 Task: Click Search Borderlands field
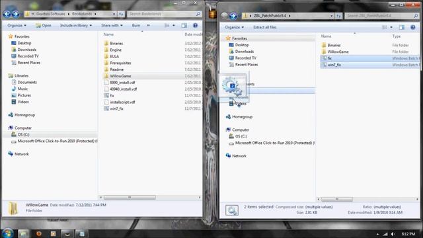[x=164, y=14]
